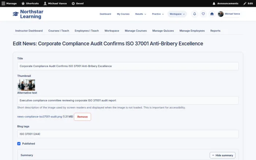Click the Northstar Learning site name
Screen dimensions: 256x160
click(x=32, y=14)
